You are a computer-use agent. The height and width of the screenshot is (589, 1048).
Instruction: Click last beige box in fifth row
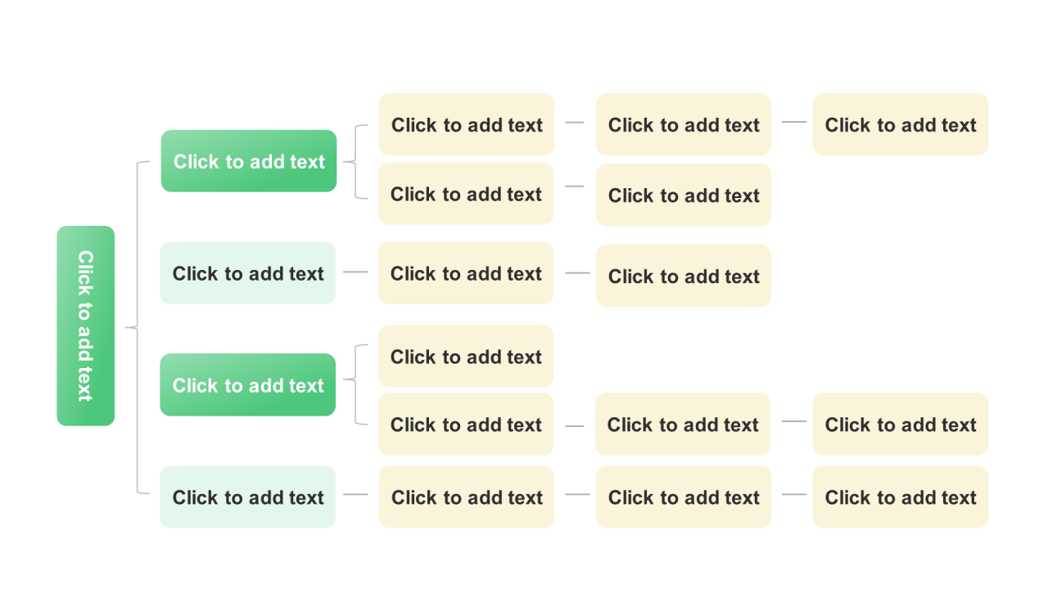[901, 425]
